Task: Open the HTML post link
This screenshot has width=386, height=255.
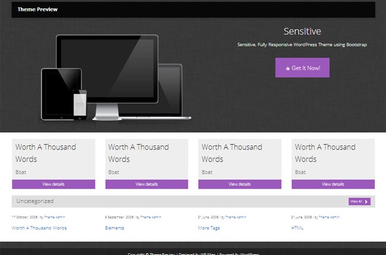Action: [297, 228]
